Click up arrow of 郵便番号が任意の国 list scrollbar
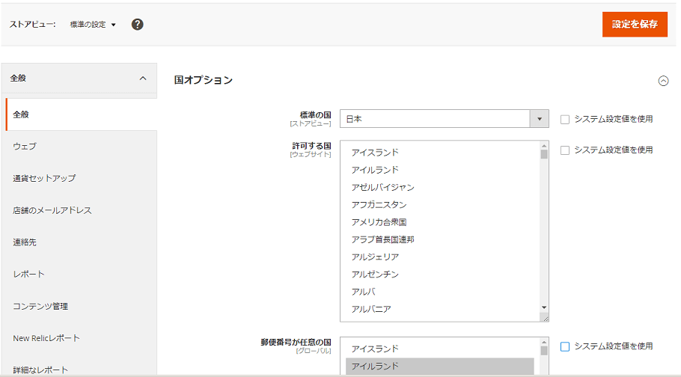Viewport: 681px width, 377px height. pyautogui.click(x=544, y=343)
